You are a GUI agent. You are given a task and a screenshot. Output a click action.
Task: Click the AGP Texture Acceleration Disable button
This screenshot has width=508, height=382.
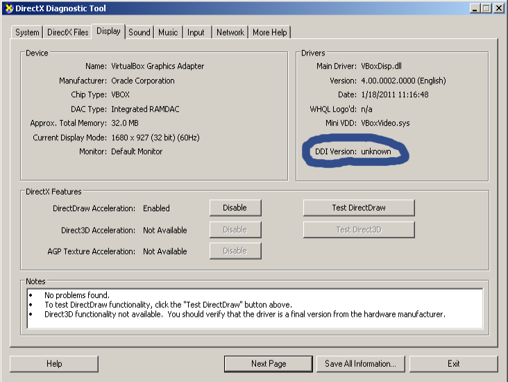coord(235,251)
